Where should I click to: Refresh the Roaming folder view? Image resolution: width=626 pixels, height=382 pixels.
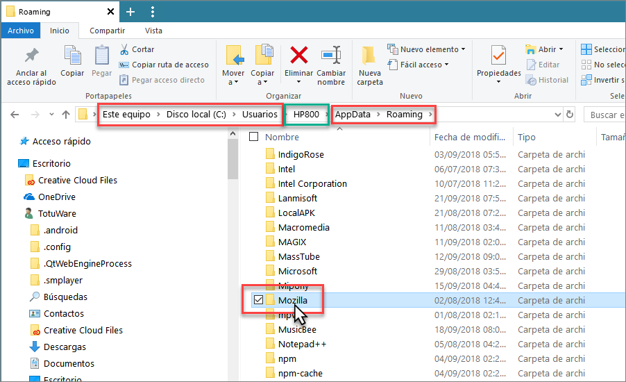click(570, 115)
